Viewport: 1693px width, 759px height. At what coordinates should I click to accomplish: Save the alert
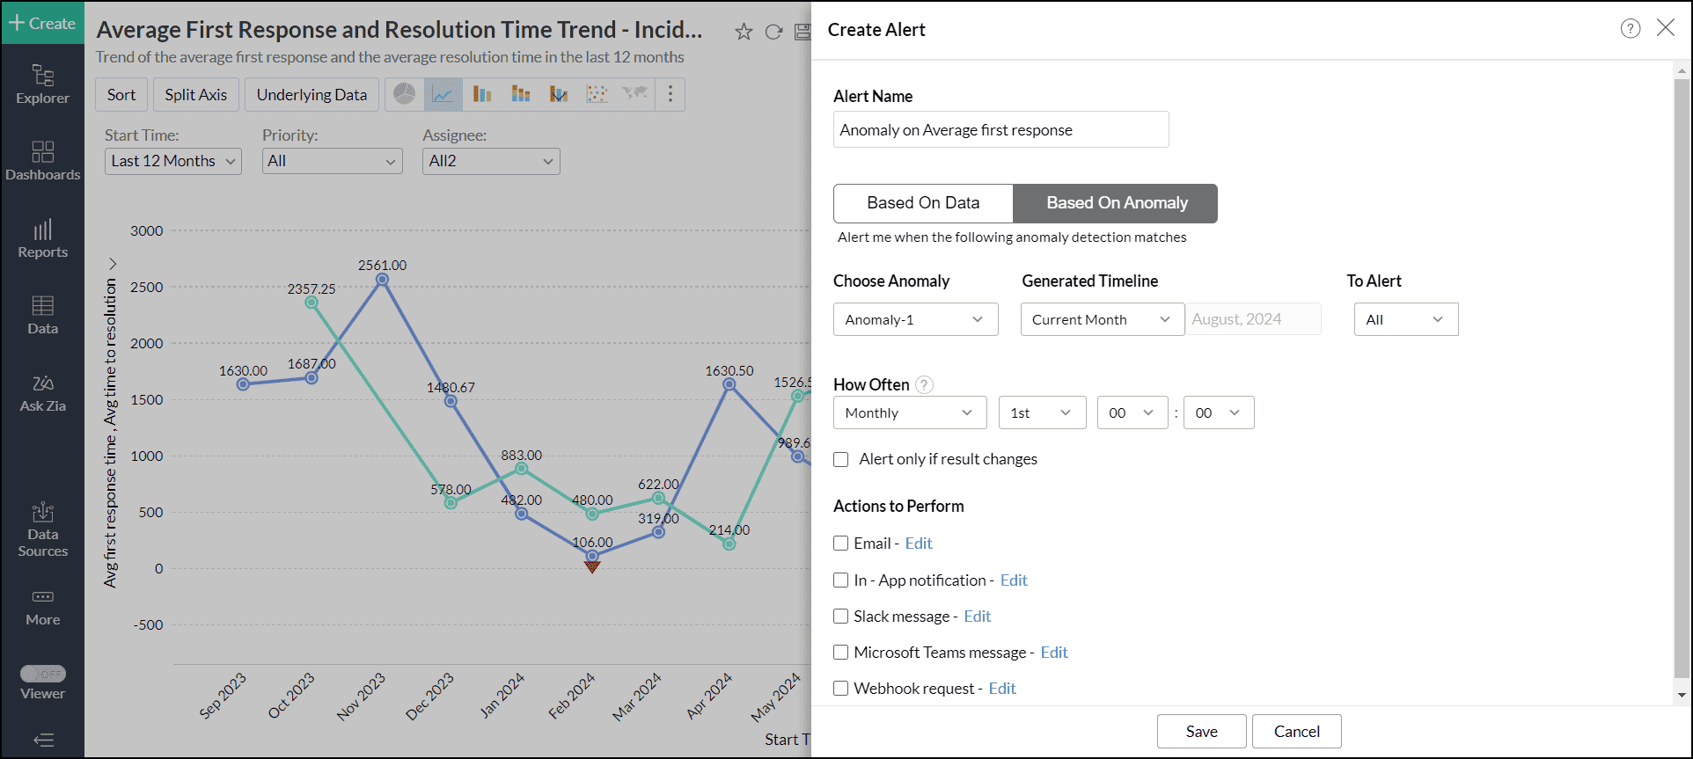tap(1201, 731)
